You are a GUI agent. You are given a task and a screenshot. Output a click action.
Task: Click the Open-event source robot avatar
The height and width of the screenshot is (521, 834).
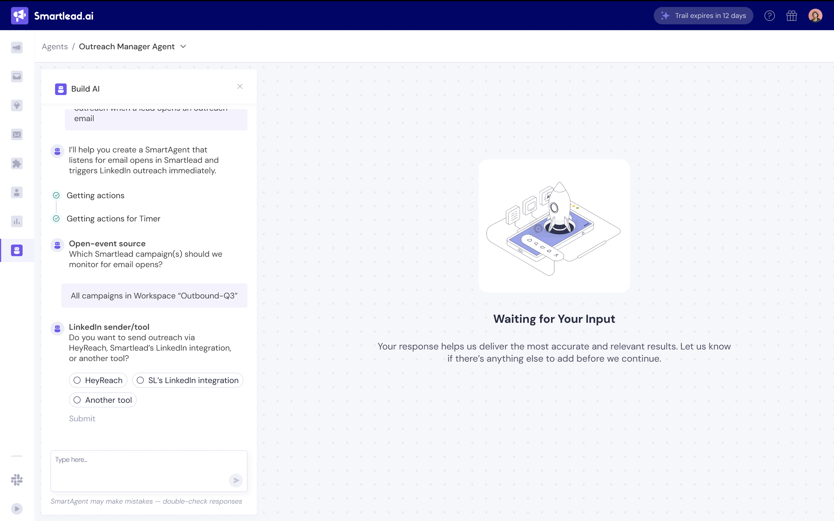pos(57,245)
